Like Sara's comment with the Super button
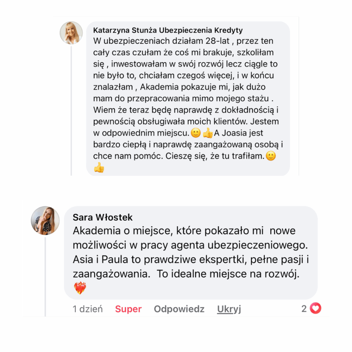This screenshot has height=352, width=352. (129, 309)
